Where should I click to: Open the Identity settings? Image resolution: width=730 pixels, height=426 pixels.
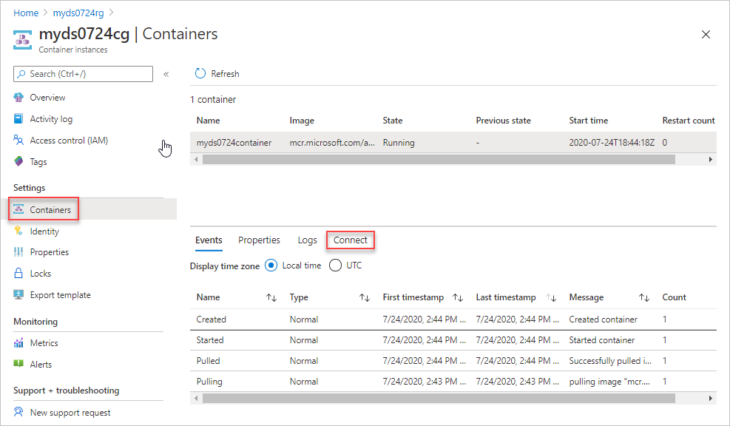coord(44,231)
